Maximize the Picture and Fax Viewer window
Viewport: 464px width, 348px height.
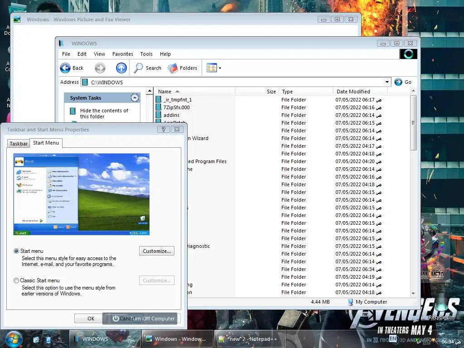click(x=337, y=19)
